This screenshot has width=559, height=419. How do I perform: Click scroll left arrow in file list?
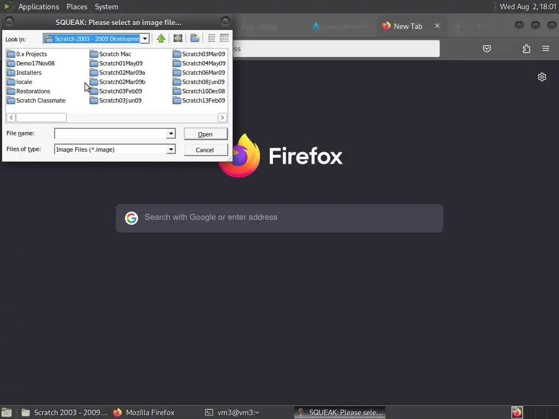pyautogui.click(x=11, y=117)
